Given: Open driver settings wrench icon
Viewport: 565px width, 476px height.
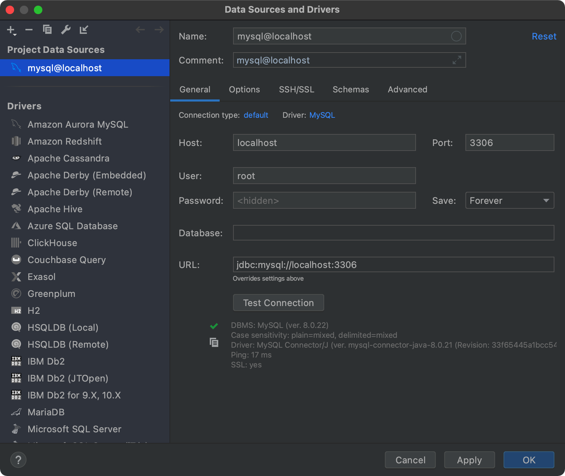Looking at the screenshot, I should click(x=66, y=30).
